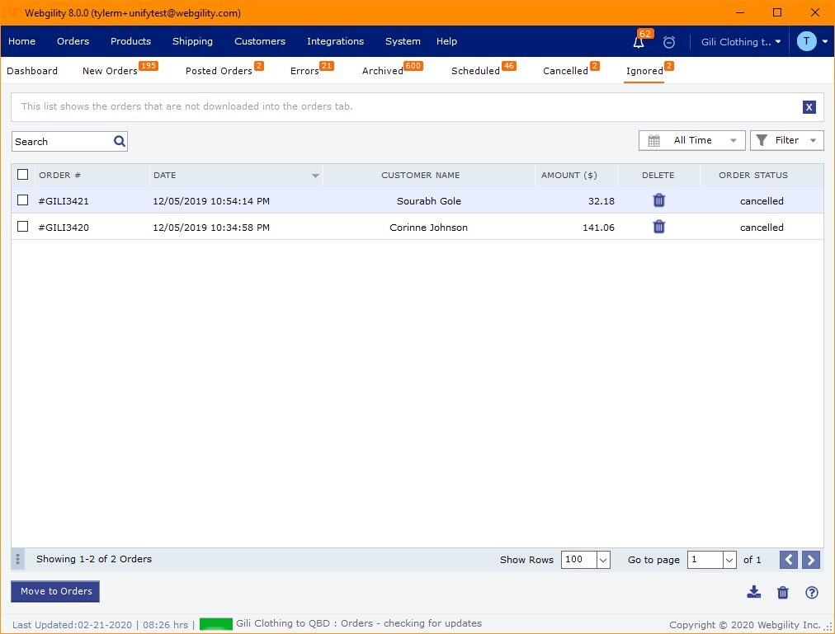The image size is (835, 634).
Task: Expand the Go to page dropdown
Action: coord(729,560)
